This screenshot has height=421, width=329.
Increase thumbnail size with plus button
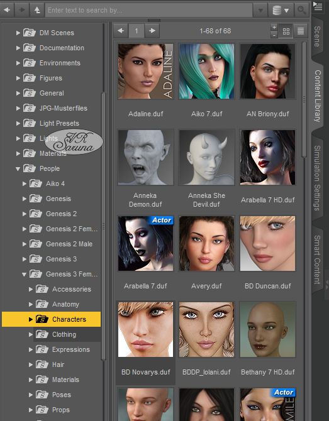click(274, 27)
